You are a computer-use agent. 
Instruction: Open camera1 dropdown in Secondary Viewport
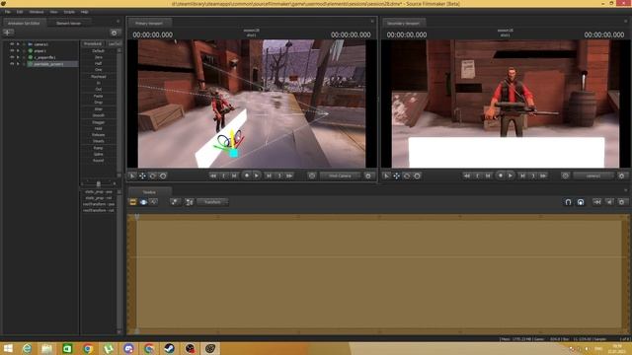(593, 176)
